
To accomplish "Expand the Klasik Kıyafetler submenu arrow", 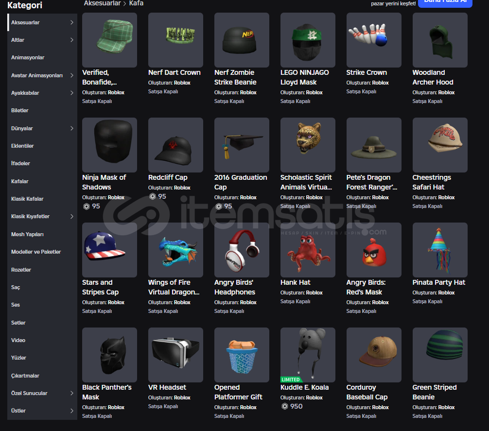I will click(x=72, y=216).
